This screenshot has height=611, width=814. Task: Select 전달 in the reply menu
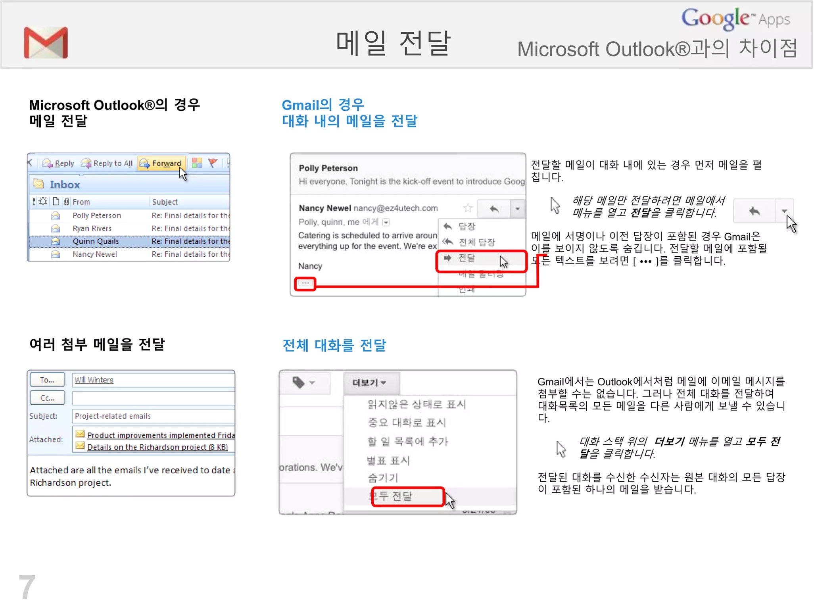[x=467, y=258]
